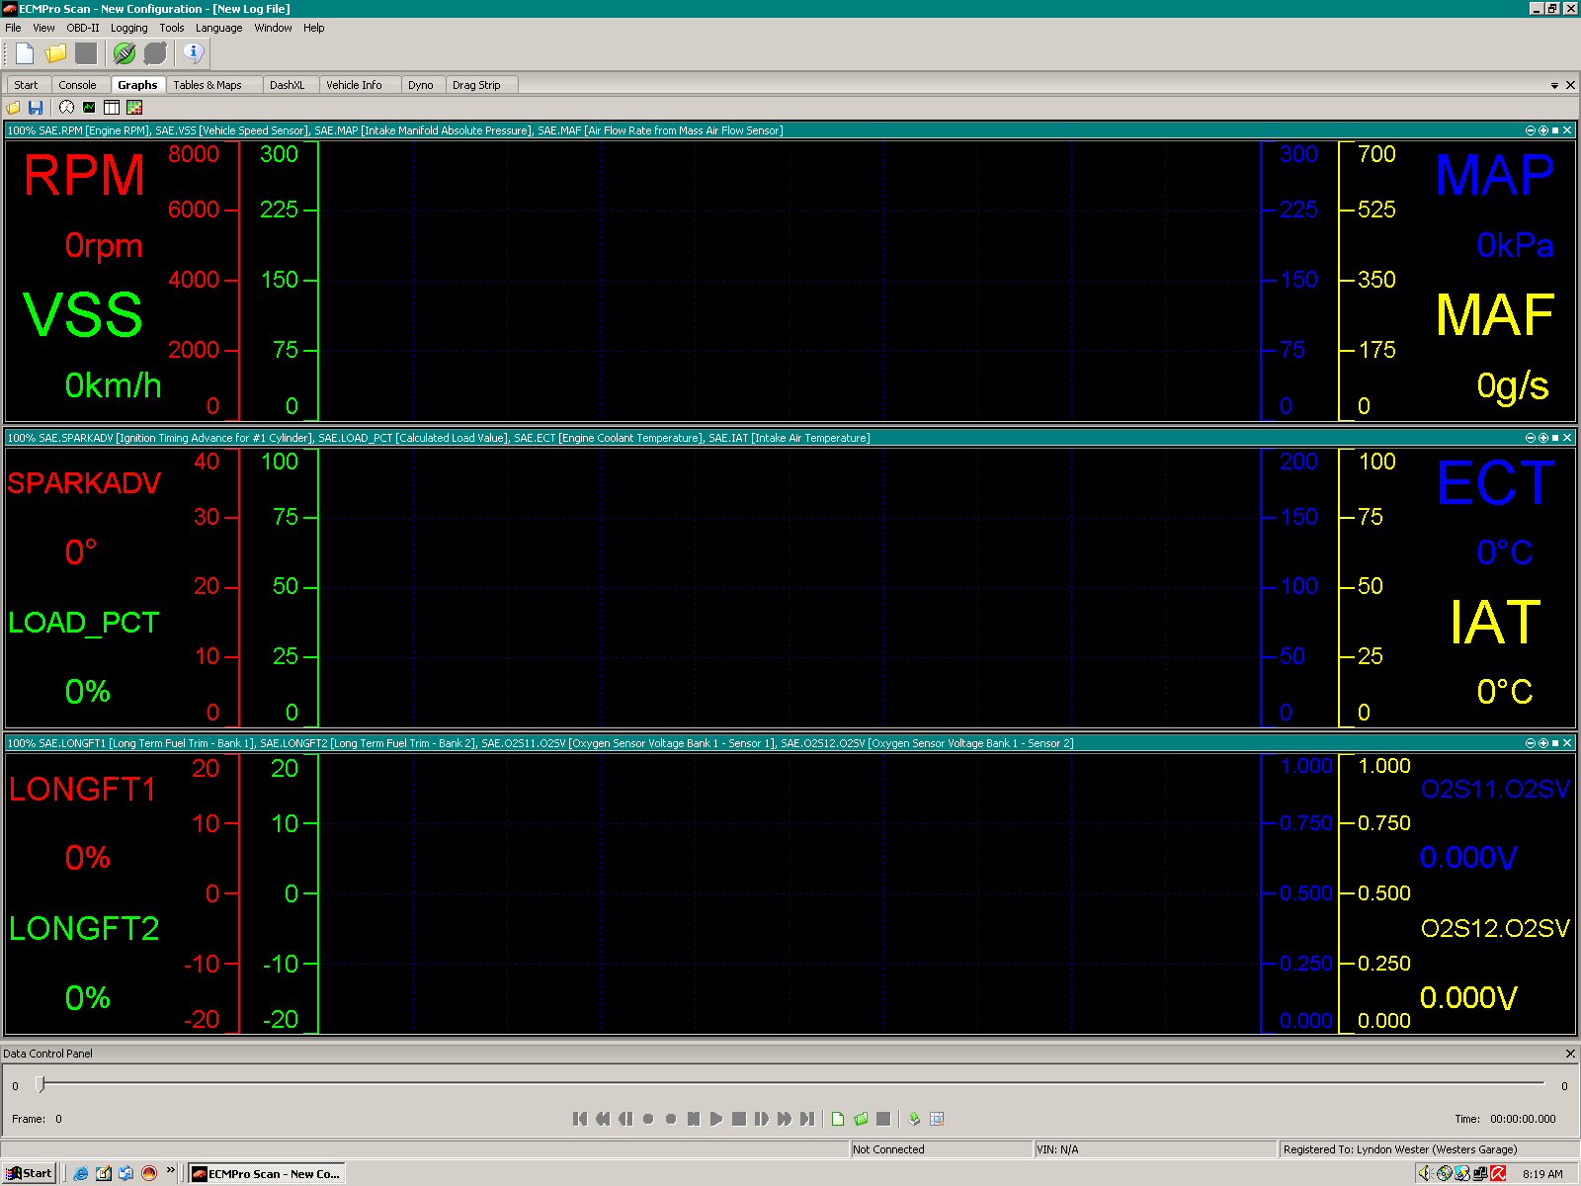Click the zoom region icon in playback bar
The width and height of the screenshot is (1581, 1186).
click(937, 1119)
